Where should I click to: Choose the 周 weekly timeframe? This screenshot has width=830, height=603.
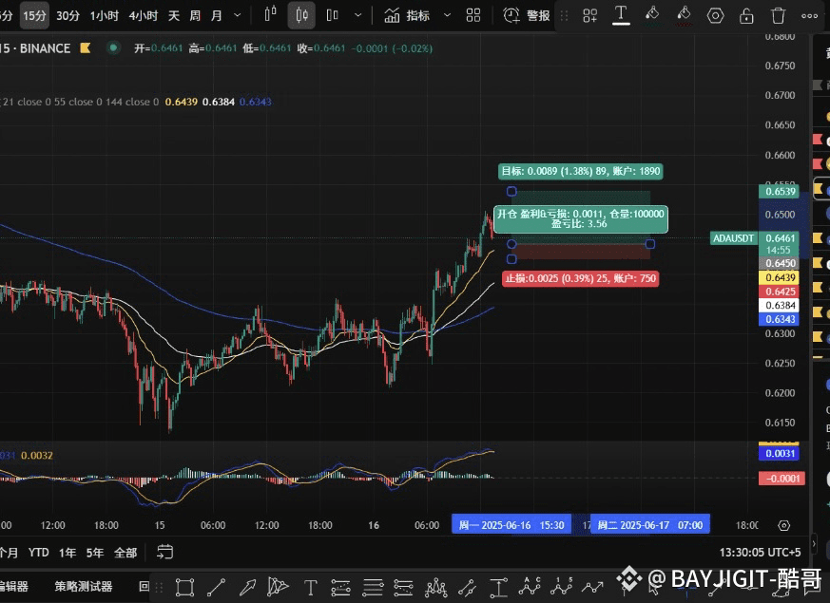pos(195,16)
